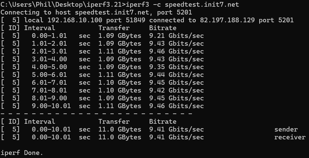This screenshot has height=158, width=309.
Task: Click the iperf3 -c speedtest.init7.net command text
Action: click(x=182, y=4)
